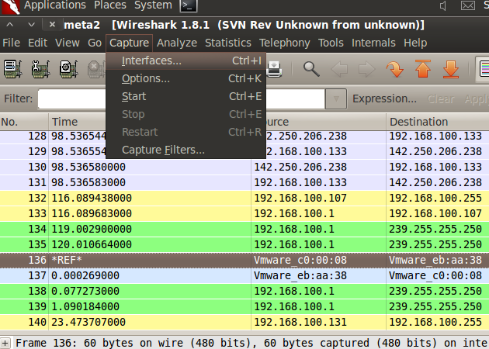The image size is (489, 349).
Task: Click the list capture interfaces toolbar icon
Action: 12,68
